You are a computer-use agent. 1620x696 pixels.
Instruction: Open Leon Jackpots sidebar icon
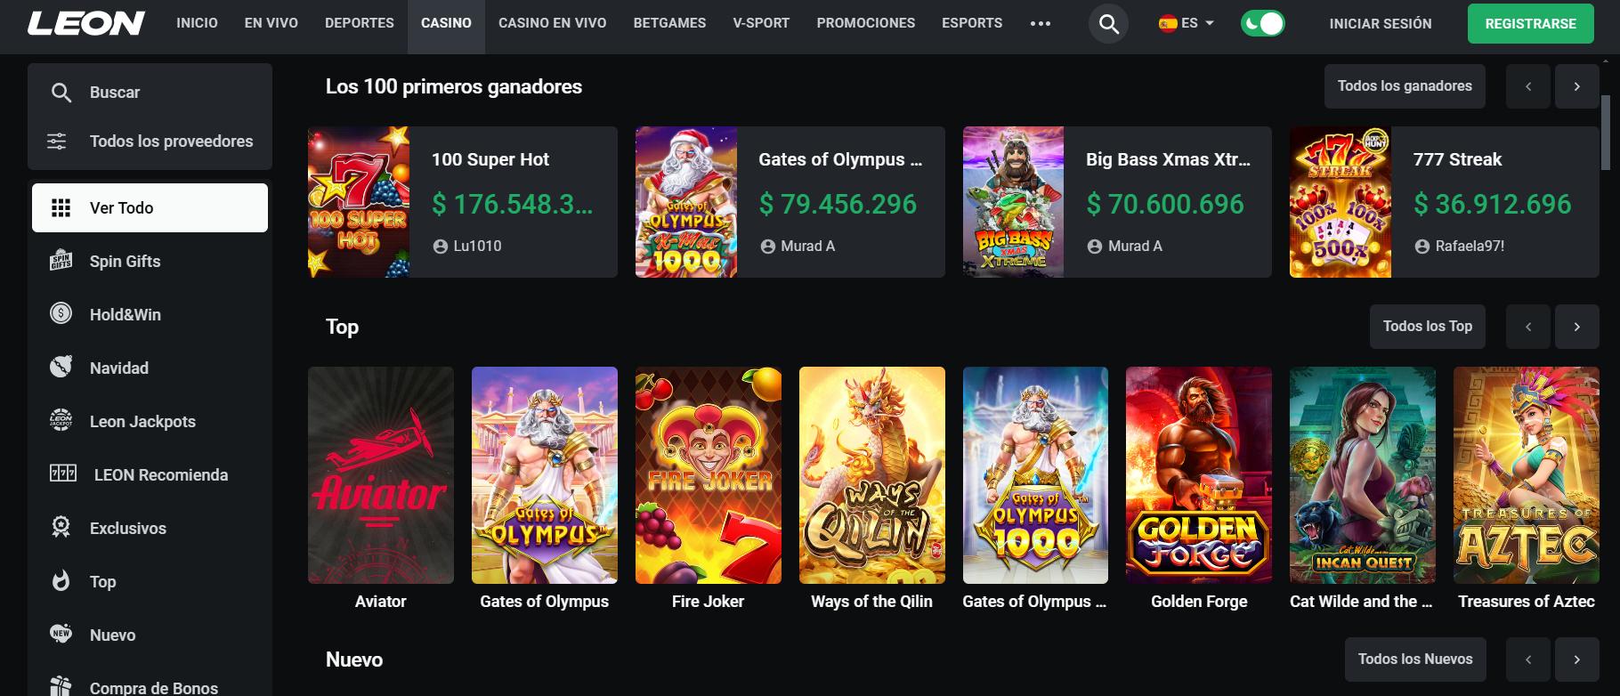coord(61,420)
